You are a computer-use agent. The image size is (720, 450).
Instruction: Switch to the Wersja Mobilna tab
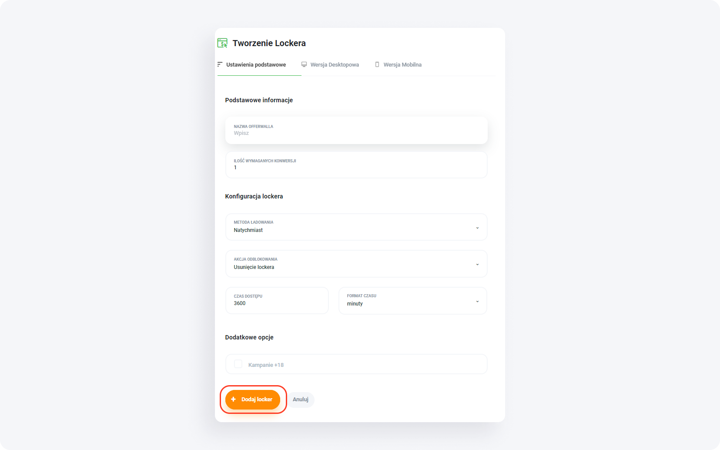point(402,64)
